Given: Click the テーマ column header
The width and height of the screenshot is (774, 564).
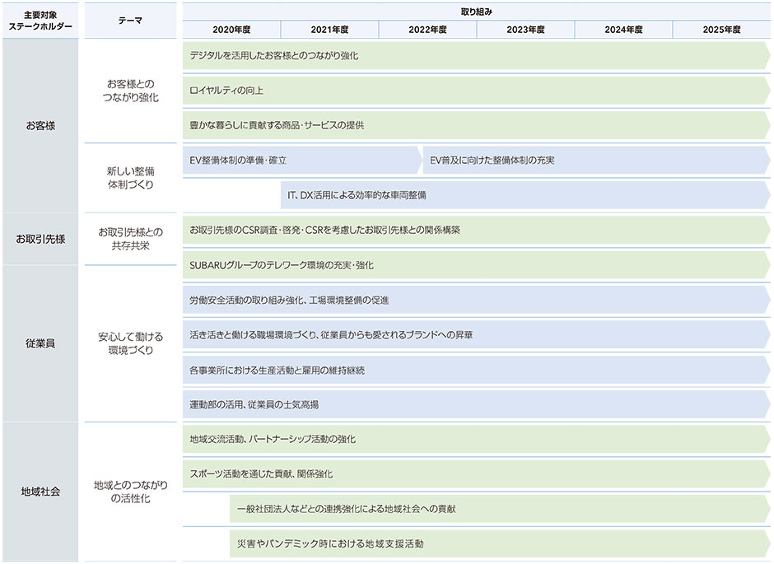Looking at the screenshot, I should (130, 21).
